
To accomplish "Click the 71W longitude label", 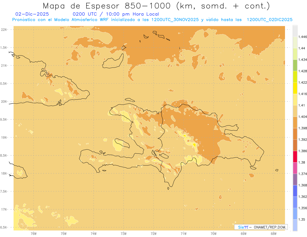I will click(x=183, y=234).
